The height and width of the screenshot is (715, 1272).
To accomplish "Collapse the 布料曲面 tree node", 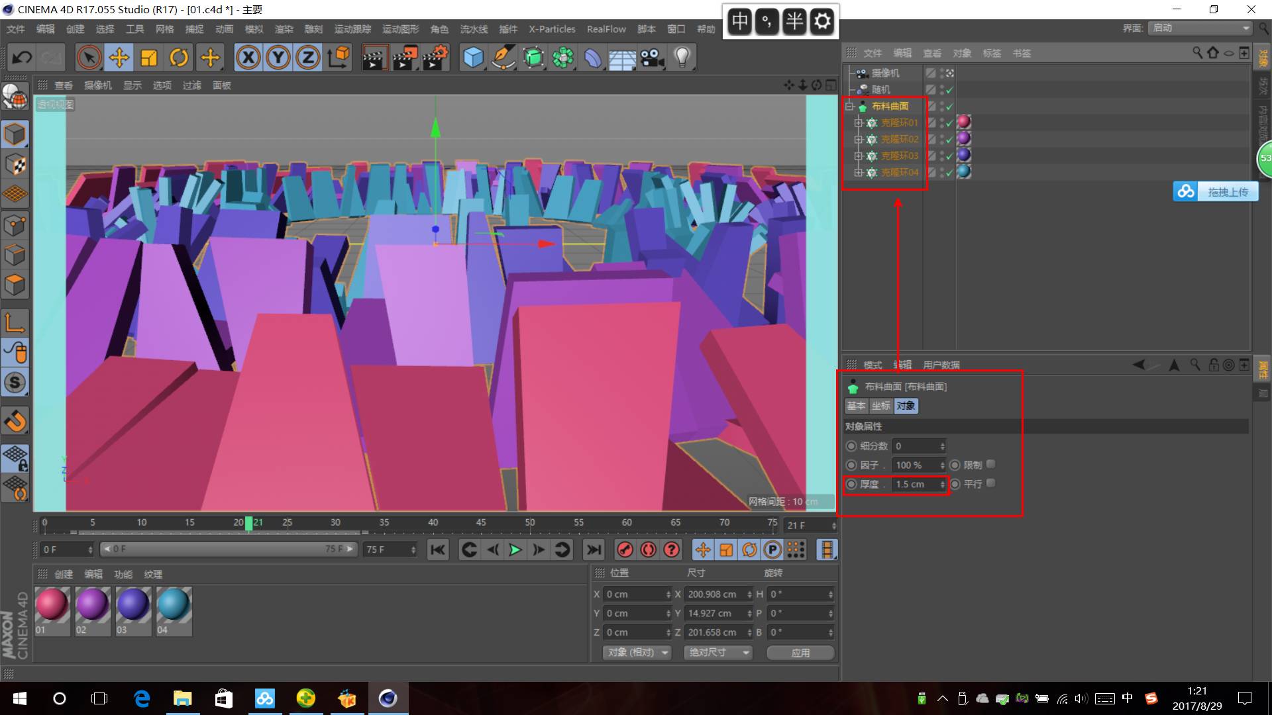I will [849, 106].
